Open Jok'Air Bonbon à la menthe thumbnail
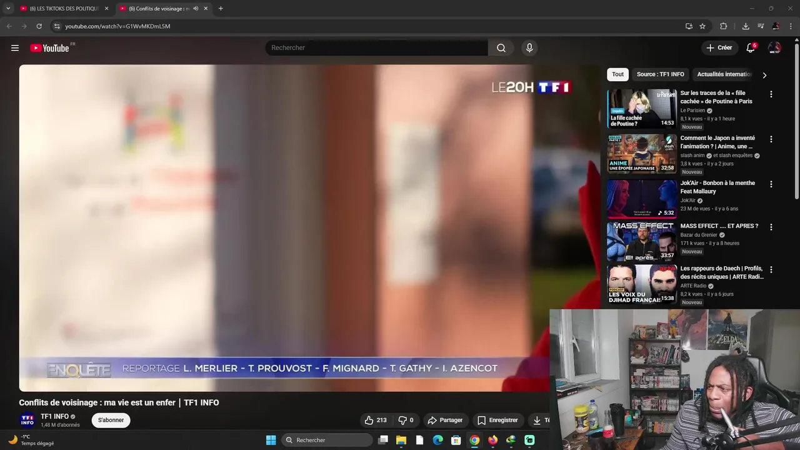800x450 pixels. click(642, 199)
